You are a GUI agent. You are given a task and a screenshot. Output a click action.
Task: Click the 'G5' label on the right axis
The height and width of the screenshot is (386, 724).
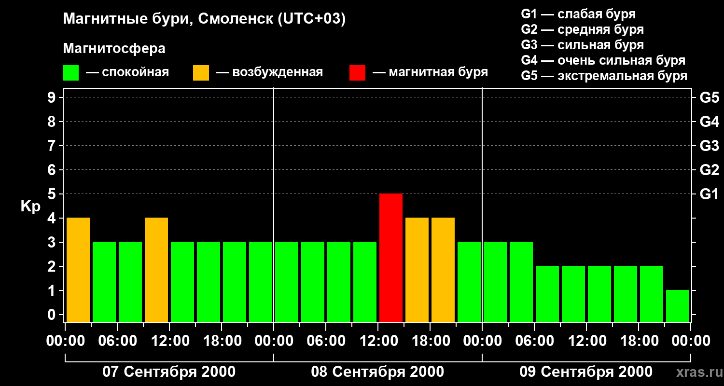click(709, 98)
